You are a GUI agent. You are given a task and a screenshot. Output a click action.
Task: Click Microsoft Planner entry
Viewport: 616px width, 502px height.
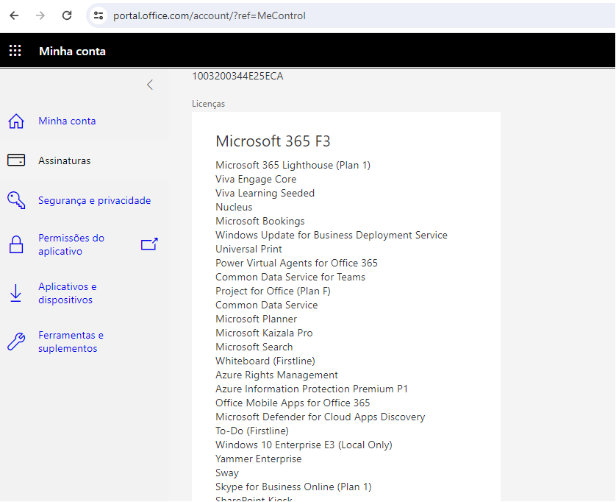point(256,319)
